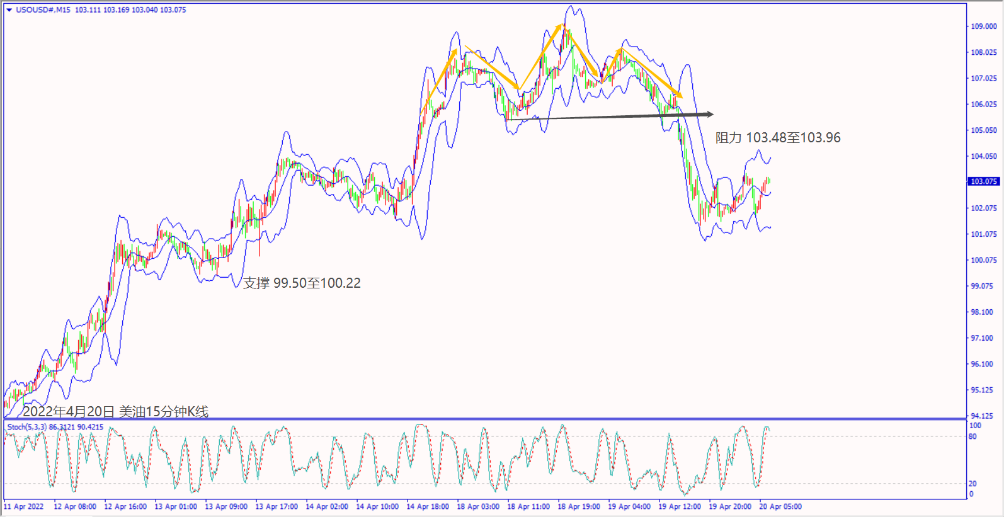Image resolution: width=1004 pixels, height=517 pixels.
Task: Select the USOUSD#,M15 chart title text
Action: point(43,10)
